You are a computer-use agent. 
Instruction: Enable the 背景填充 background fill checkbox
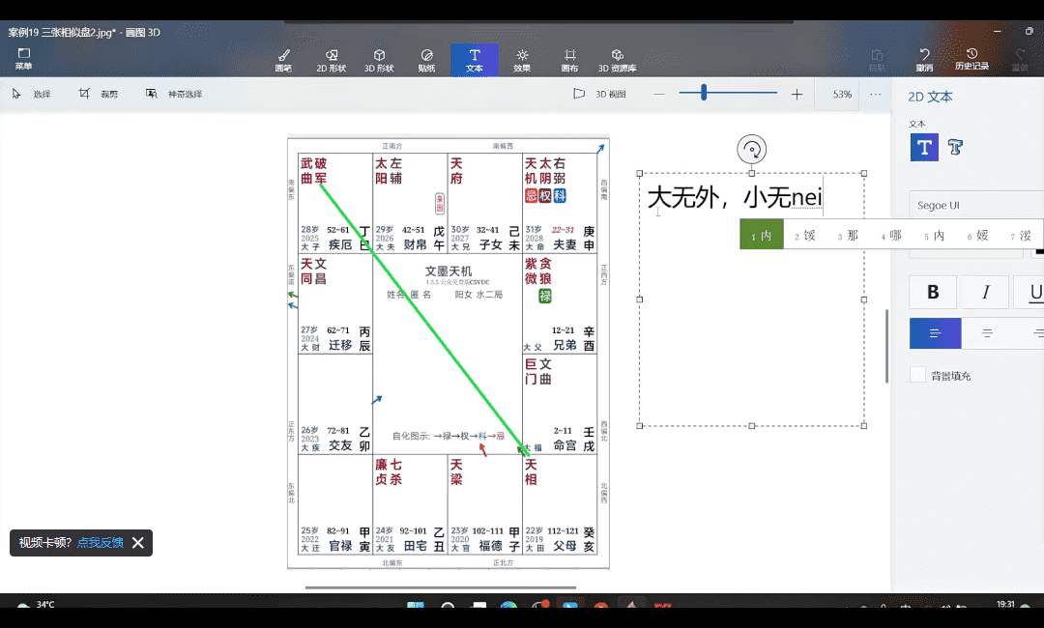coord(917,375)
